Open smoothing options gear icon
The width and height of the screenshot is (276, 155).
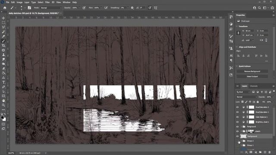pyautogui.click(x=132, y=8)
